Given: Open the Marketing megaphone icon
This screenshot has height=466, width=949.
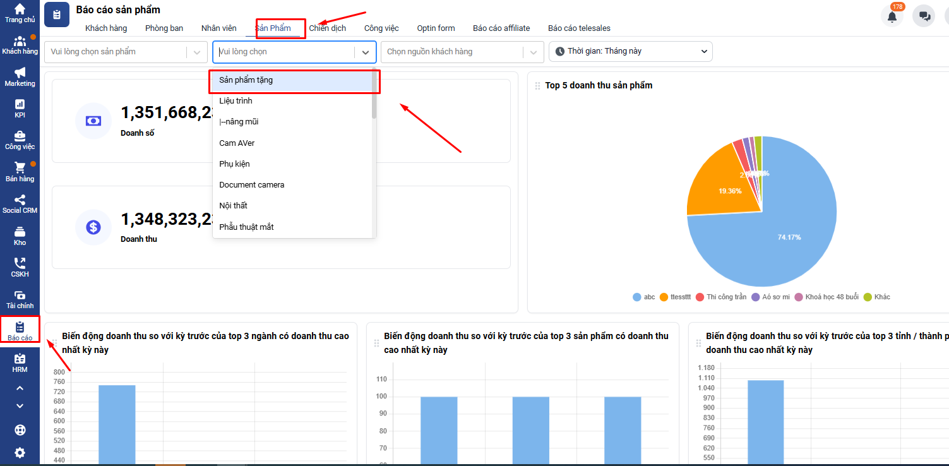Looking at the screenshot, I should pyautogui.click(x=20, y=76).
